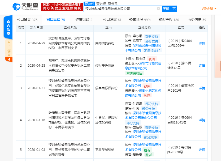Click the 案件名称 column header

click(70, 28)
